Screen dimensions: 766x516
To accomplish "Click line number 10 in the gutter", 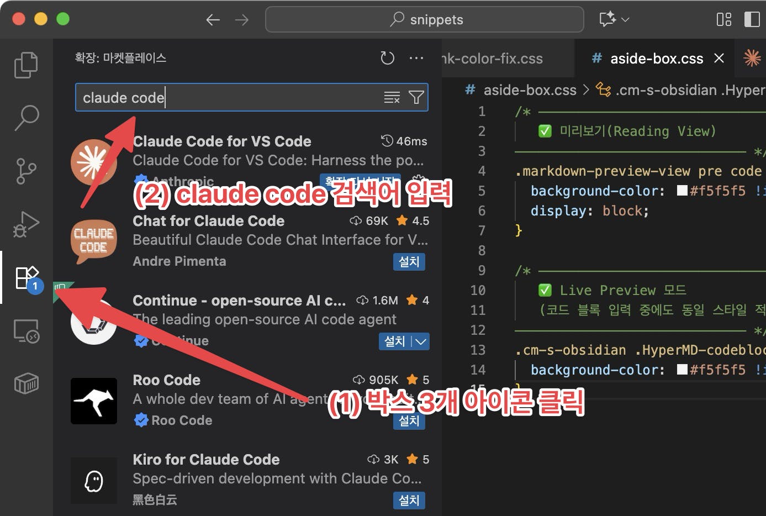I will click(x=478, y=290).
